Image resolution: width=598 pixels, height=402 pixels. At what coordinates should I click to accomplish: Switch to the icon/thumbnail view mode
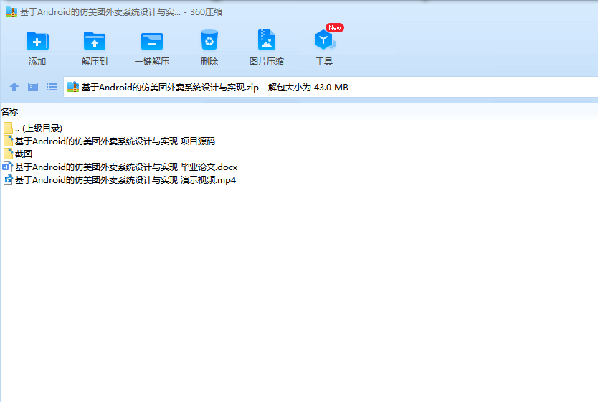[x=33, y=87]
